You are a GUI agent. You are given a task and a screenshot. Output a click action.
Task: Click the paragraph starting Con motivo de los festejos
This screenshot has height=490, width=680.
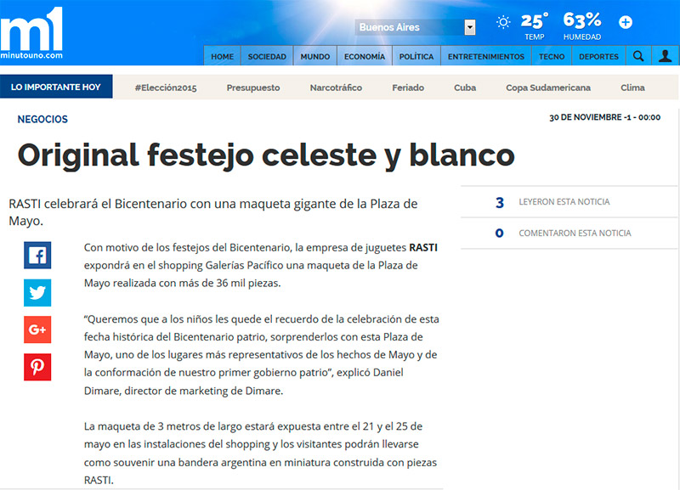[261, 265]
